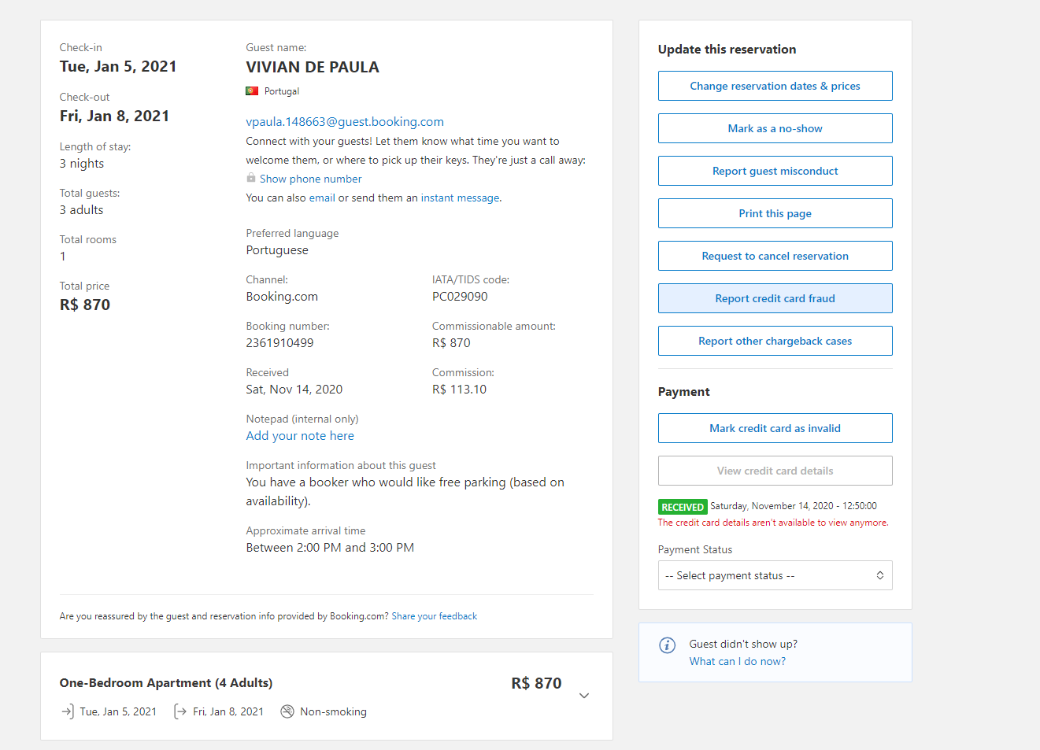Click Request to cancel reservation
1040x750 pixels.
775,256
